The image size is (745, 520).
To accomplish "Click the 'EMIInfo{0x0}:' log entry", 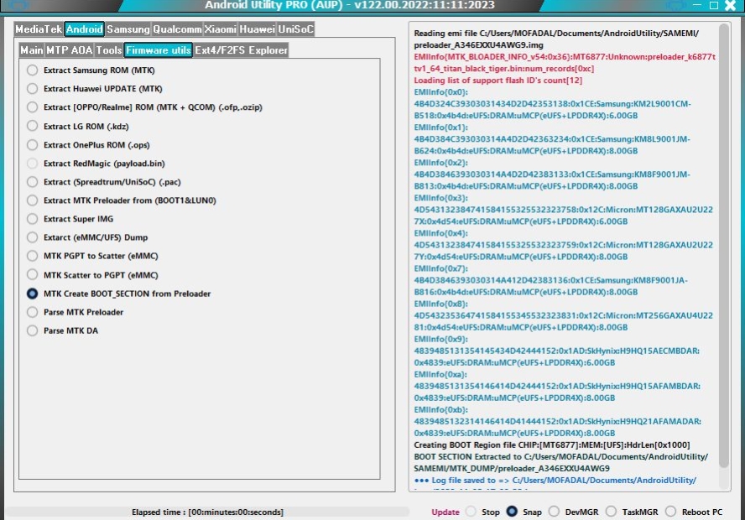I will click(x=441, y=92).
